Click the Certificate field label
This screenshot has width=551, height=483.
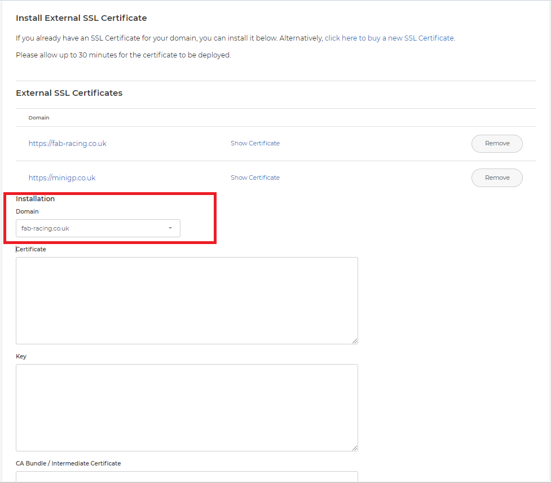point(31,249)
